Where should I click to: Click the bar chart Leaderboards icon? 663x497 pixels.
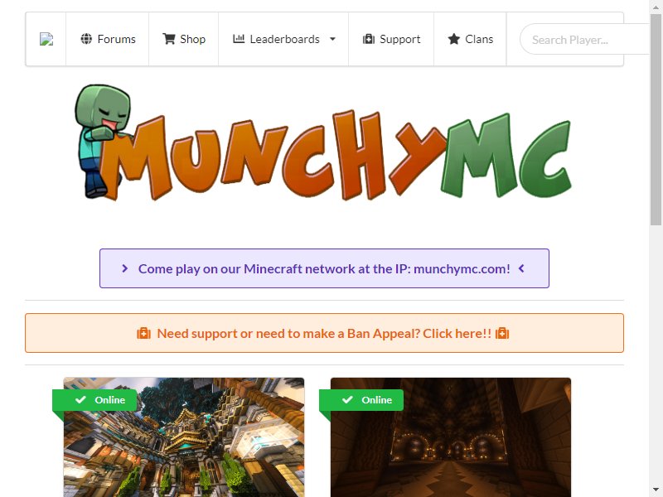pyautogui.click(x=239, y=39)
